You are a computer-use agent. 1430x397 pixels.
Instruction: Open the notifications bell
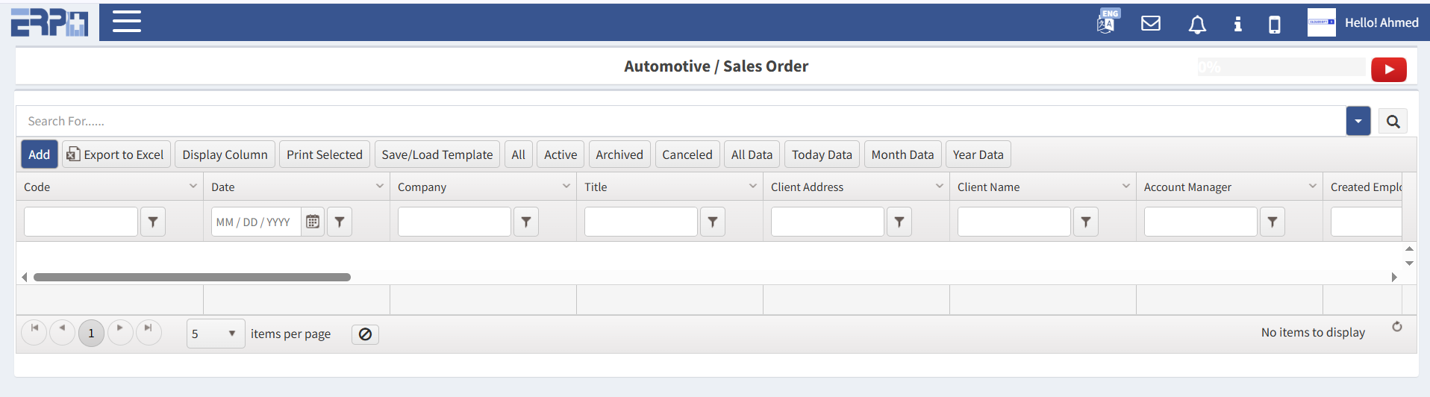pos(1196,25)
